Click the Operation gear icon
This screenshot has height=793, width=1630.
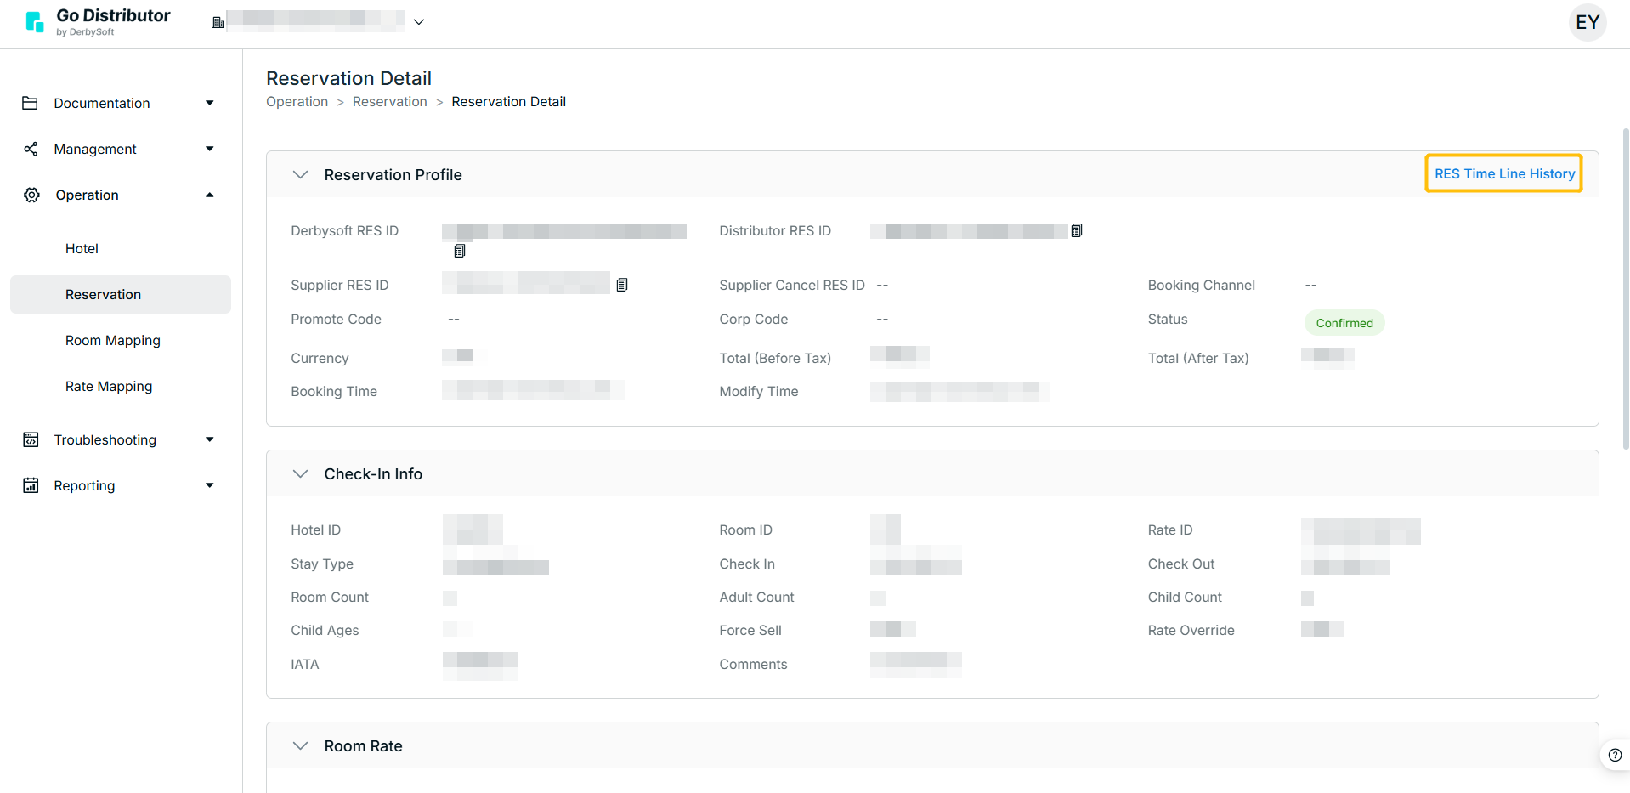pos(31,195)
